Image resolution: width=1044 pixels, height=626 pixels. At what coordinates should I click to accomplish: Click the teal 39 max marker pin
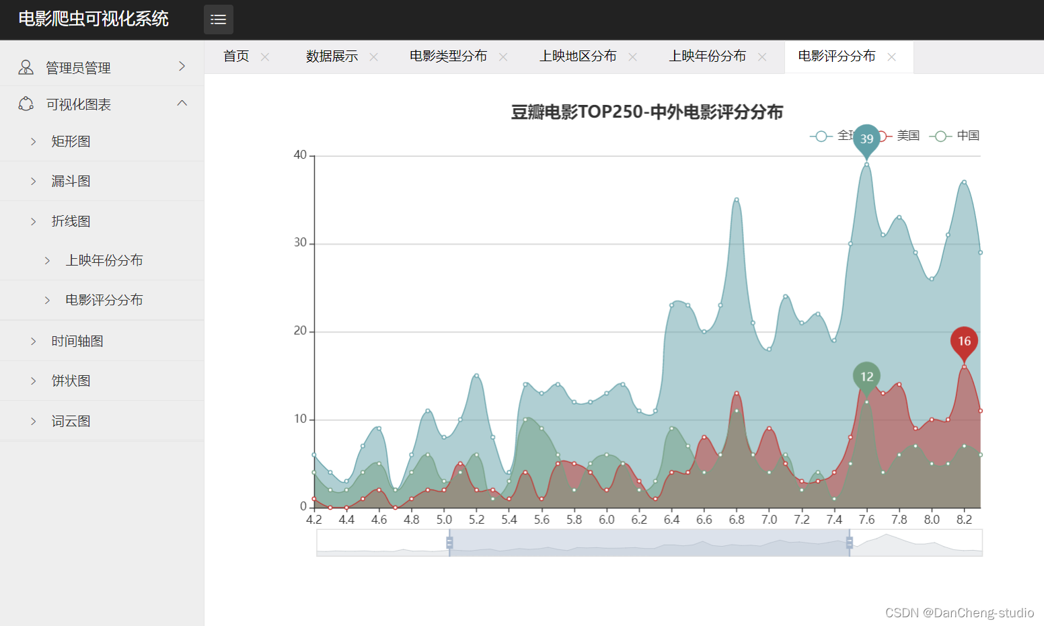pyautogui.click(x=866, y=139)
